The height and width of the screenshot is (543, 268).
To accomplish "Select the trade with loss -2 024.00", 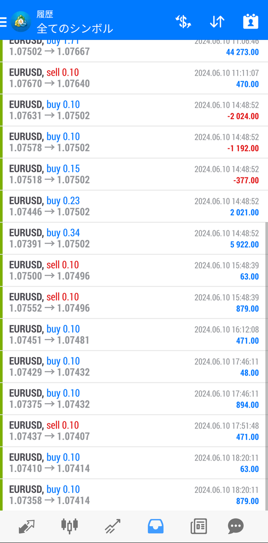I will tap(134, 110).
